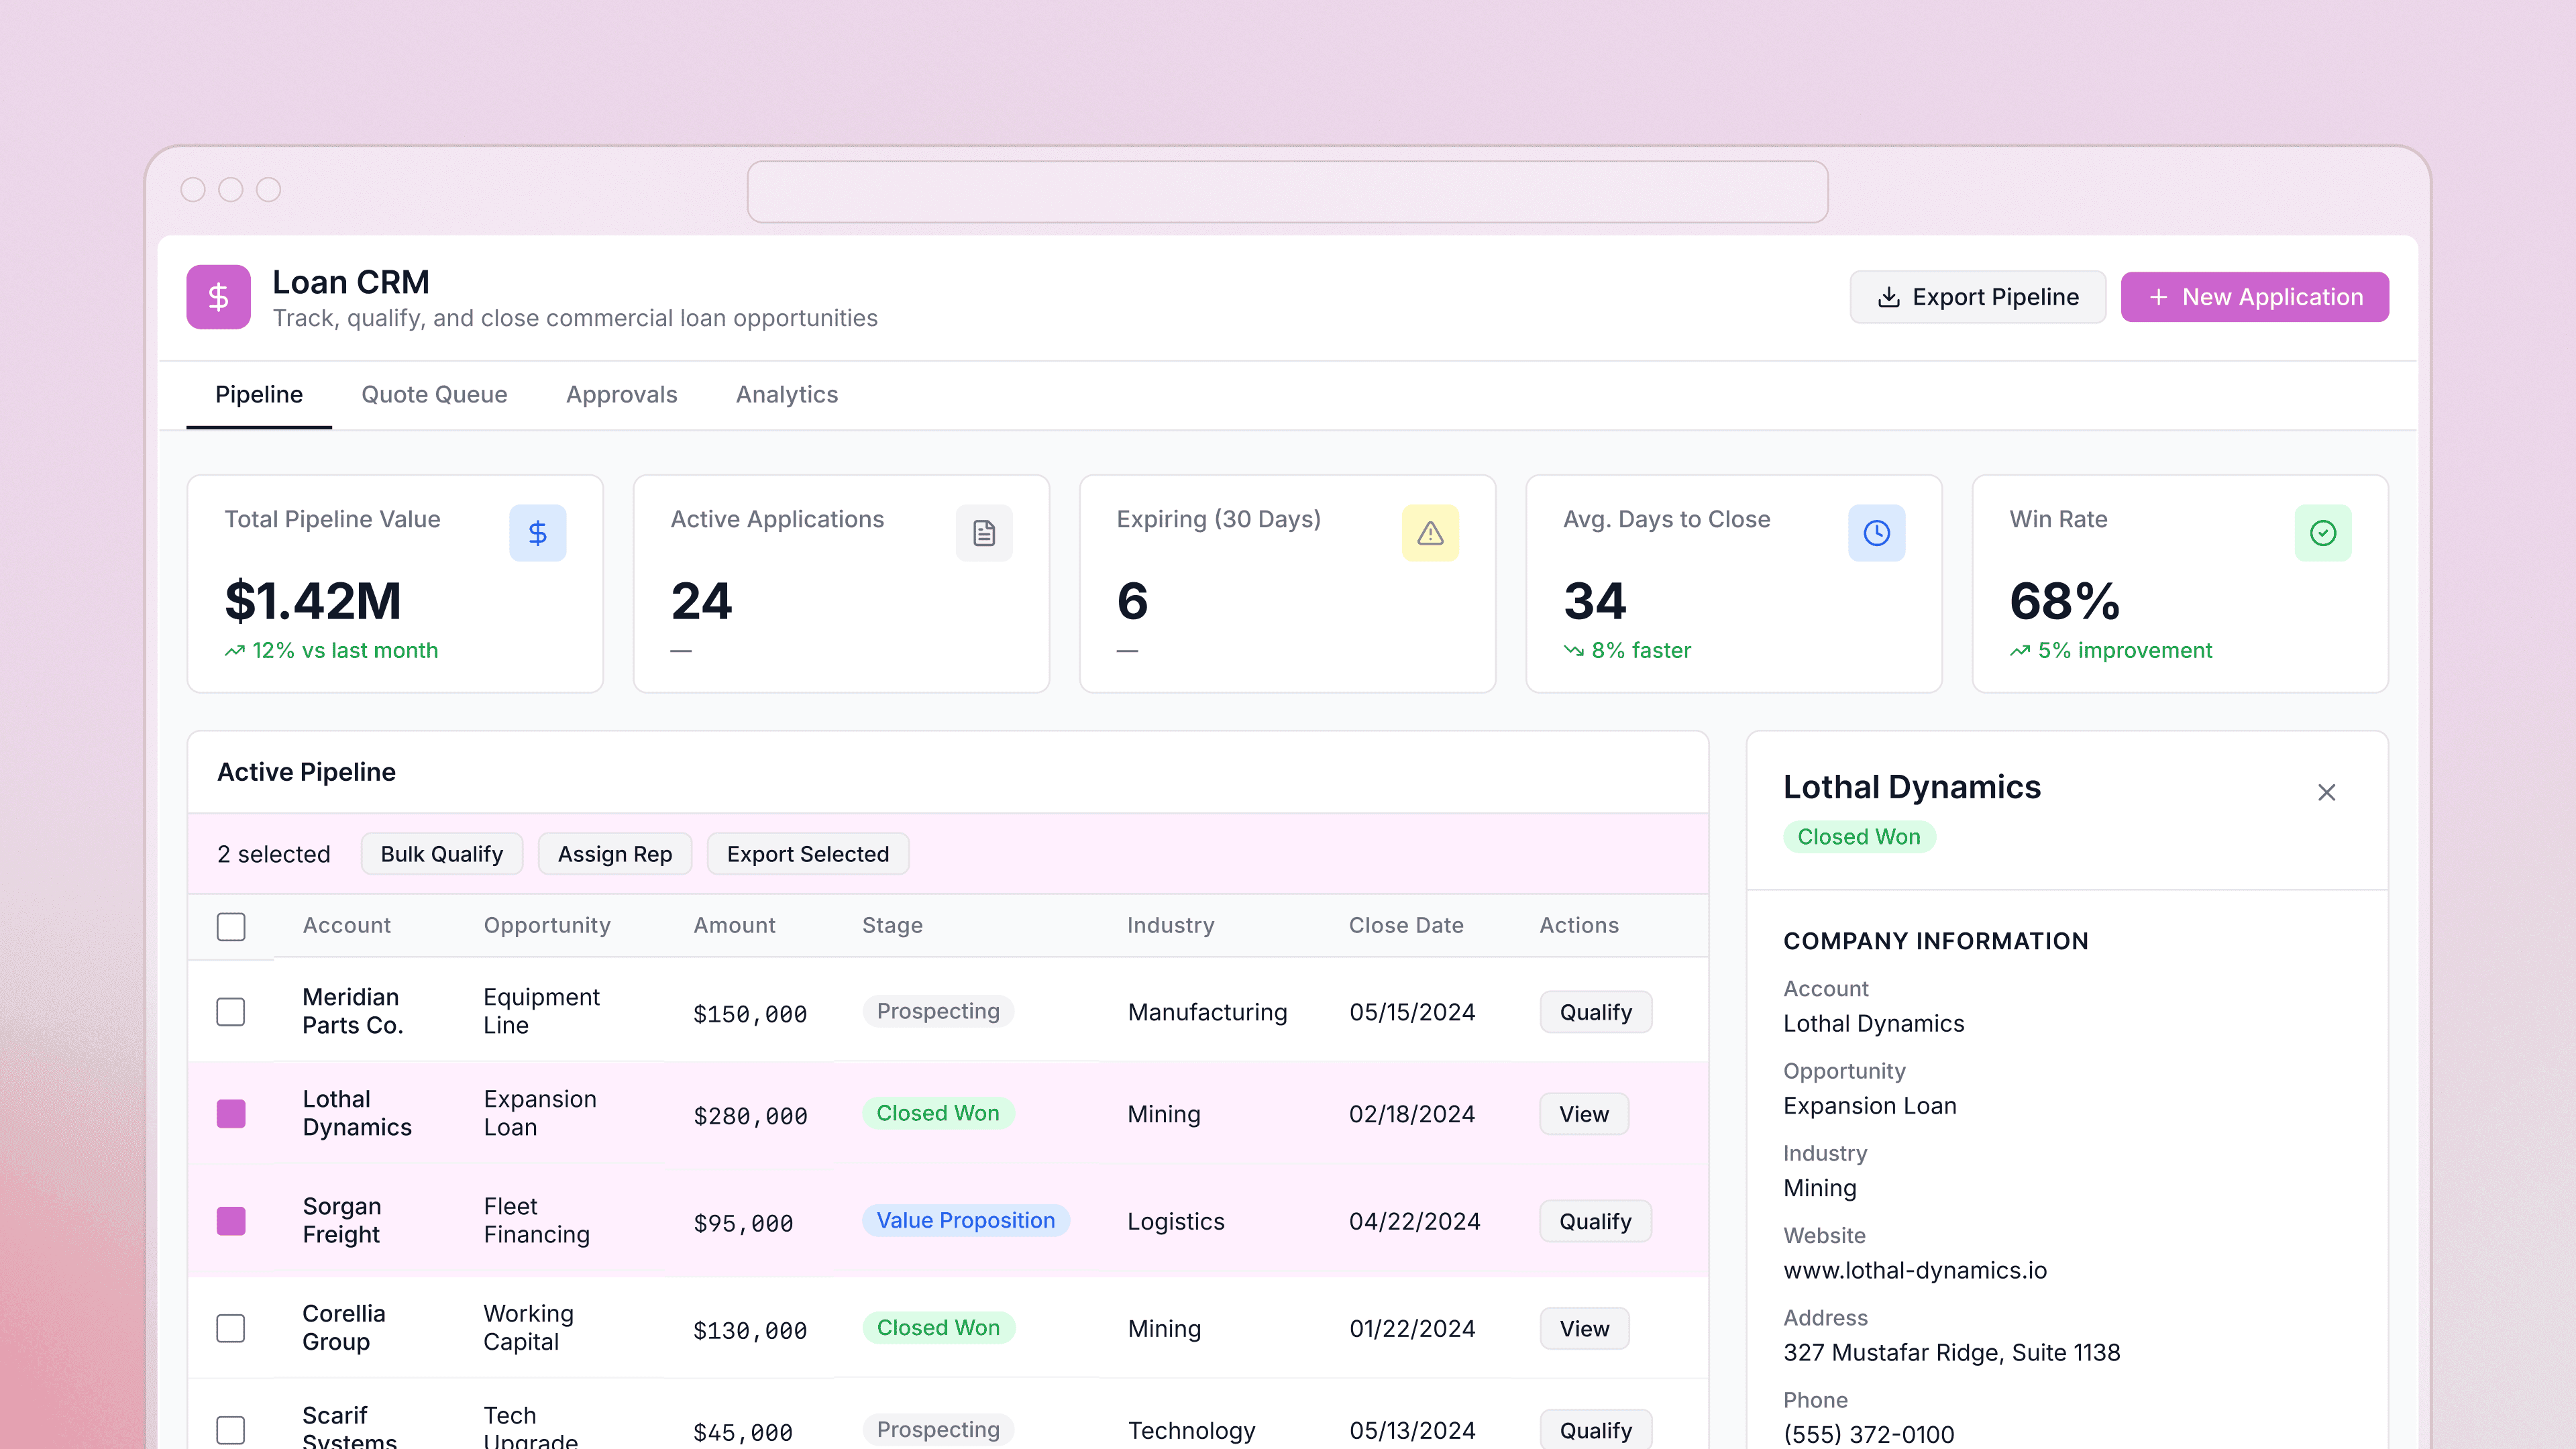Click Bulk Qualify for selected rows

click(442, 854)
